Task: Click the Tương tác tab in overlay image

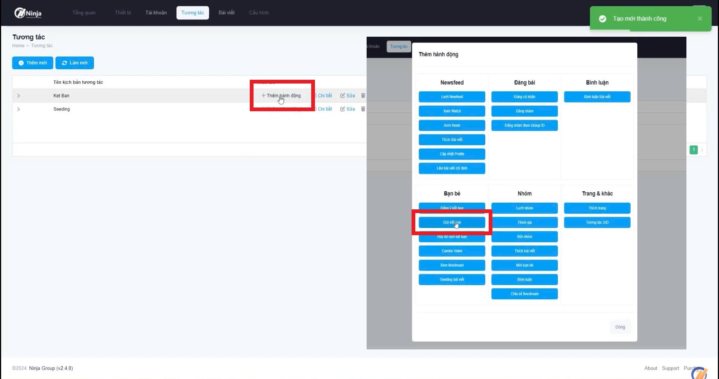Action: tap(399, 46)
